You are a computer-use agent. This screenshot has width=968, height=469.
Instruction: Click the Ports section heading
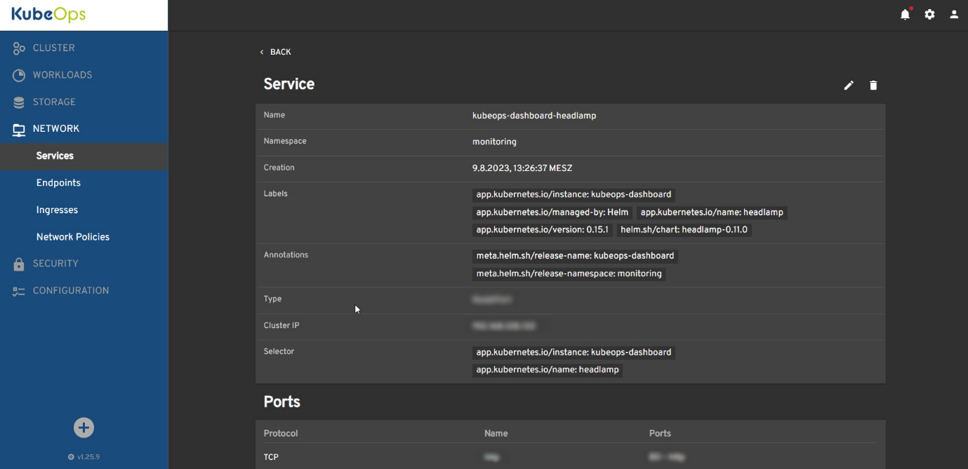coord(281,402)
